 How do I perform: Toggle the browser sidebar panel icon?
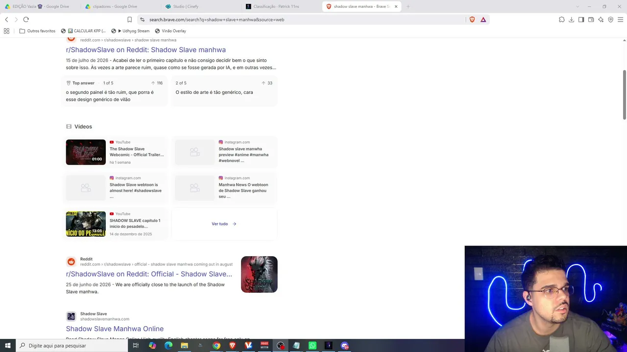pyautogui.click(x=581, y=20)
